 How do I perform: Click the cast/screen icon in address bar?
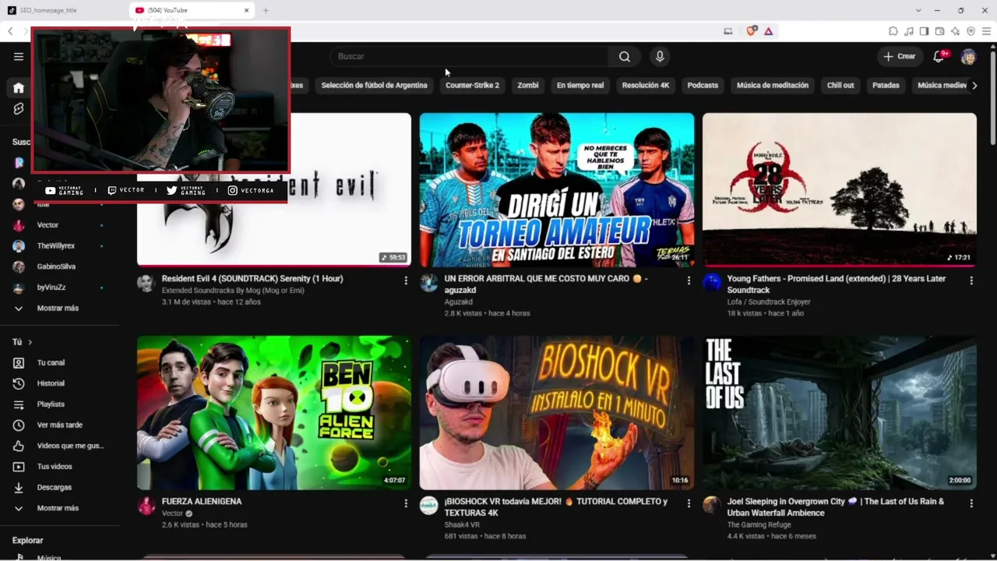point(728,31)
